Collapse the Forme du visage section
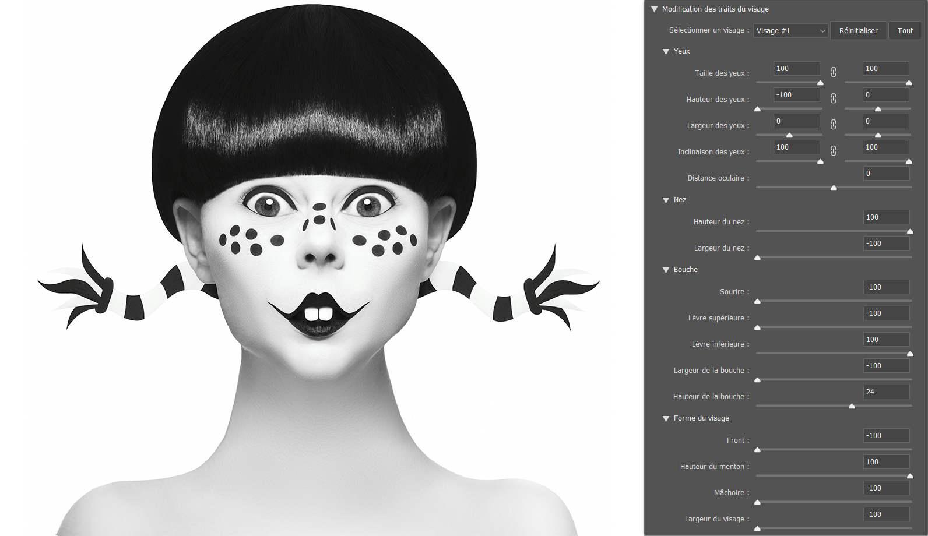This screenshot has width=928, height=536. click(666, 418)
